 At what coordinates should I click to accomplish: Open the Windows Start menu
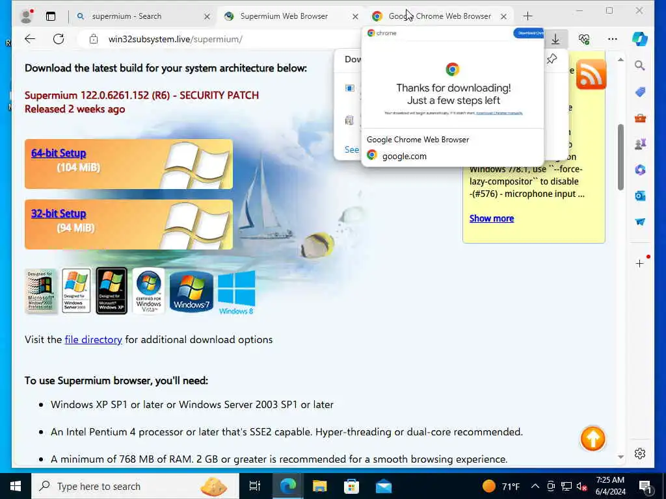(16, 486)
